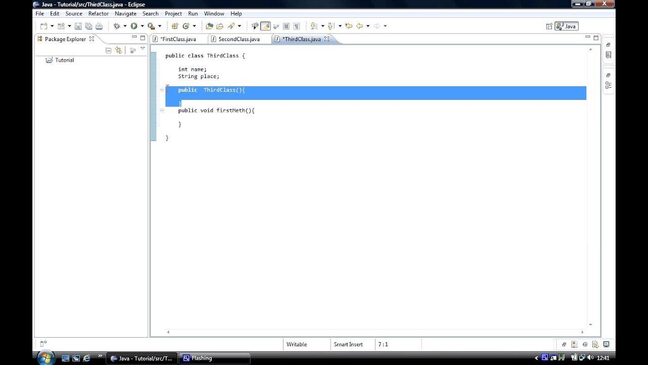The width and height of the screenshot is (648, 365).
Task: Launch Debug with the bug icon
Action: coord(116,26)
